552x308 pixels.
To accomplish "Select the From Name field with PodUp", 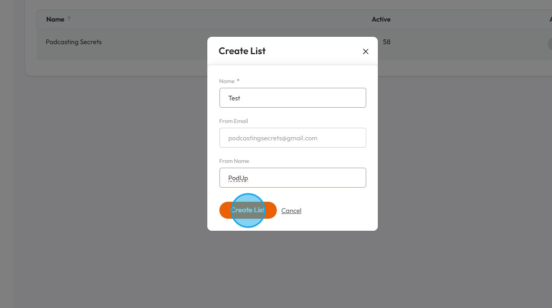I will 293,178.
